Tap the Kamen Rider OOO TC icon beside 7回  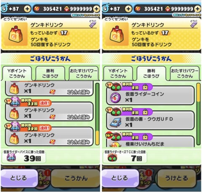[x=112, y=158]
